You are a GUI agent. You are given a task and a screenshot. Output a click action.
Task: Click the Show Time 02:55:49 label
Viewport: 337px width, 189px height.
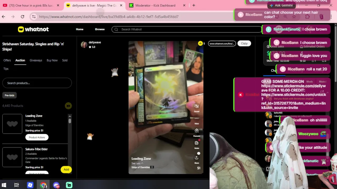pos(278,61)
